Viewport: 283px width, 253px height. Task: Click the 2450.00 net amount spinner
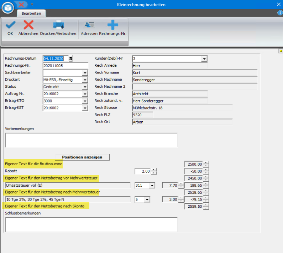[206, 178]
